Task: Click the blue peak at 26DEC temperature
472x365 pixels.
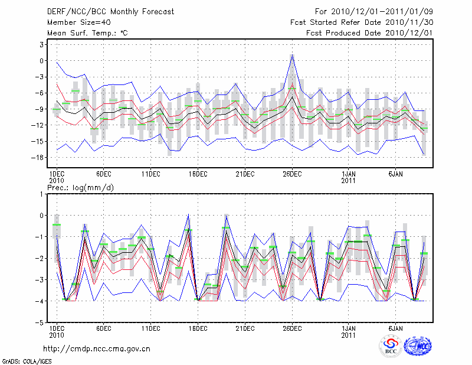Action: 292,56
